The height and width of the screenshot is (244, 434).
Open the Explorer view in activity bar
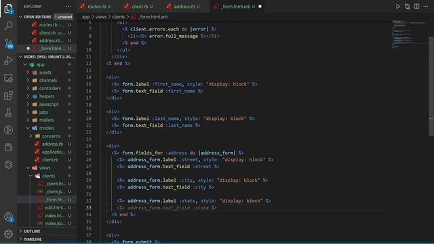point(8,9)
